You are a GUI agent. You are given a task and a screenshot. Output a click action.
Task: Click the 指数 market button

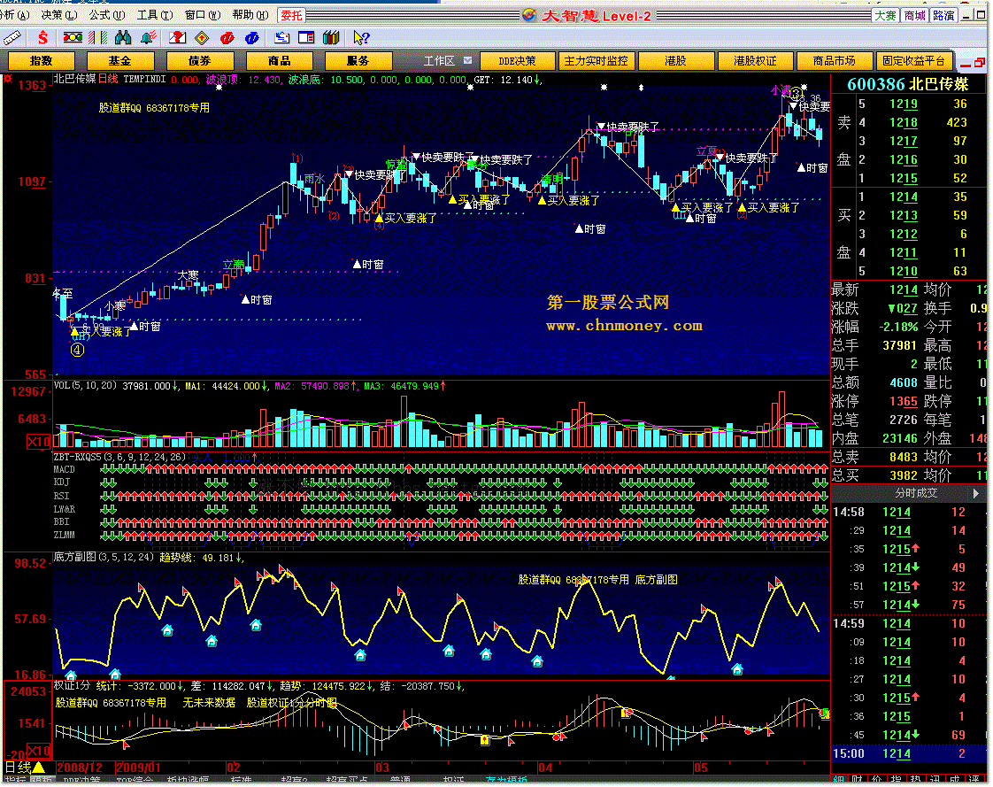(42, 61)
